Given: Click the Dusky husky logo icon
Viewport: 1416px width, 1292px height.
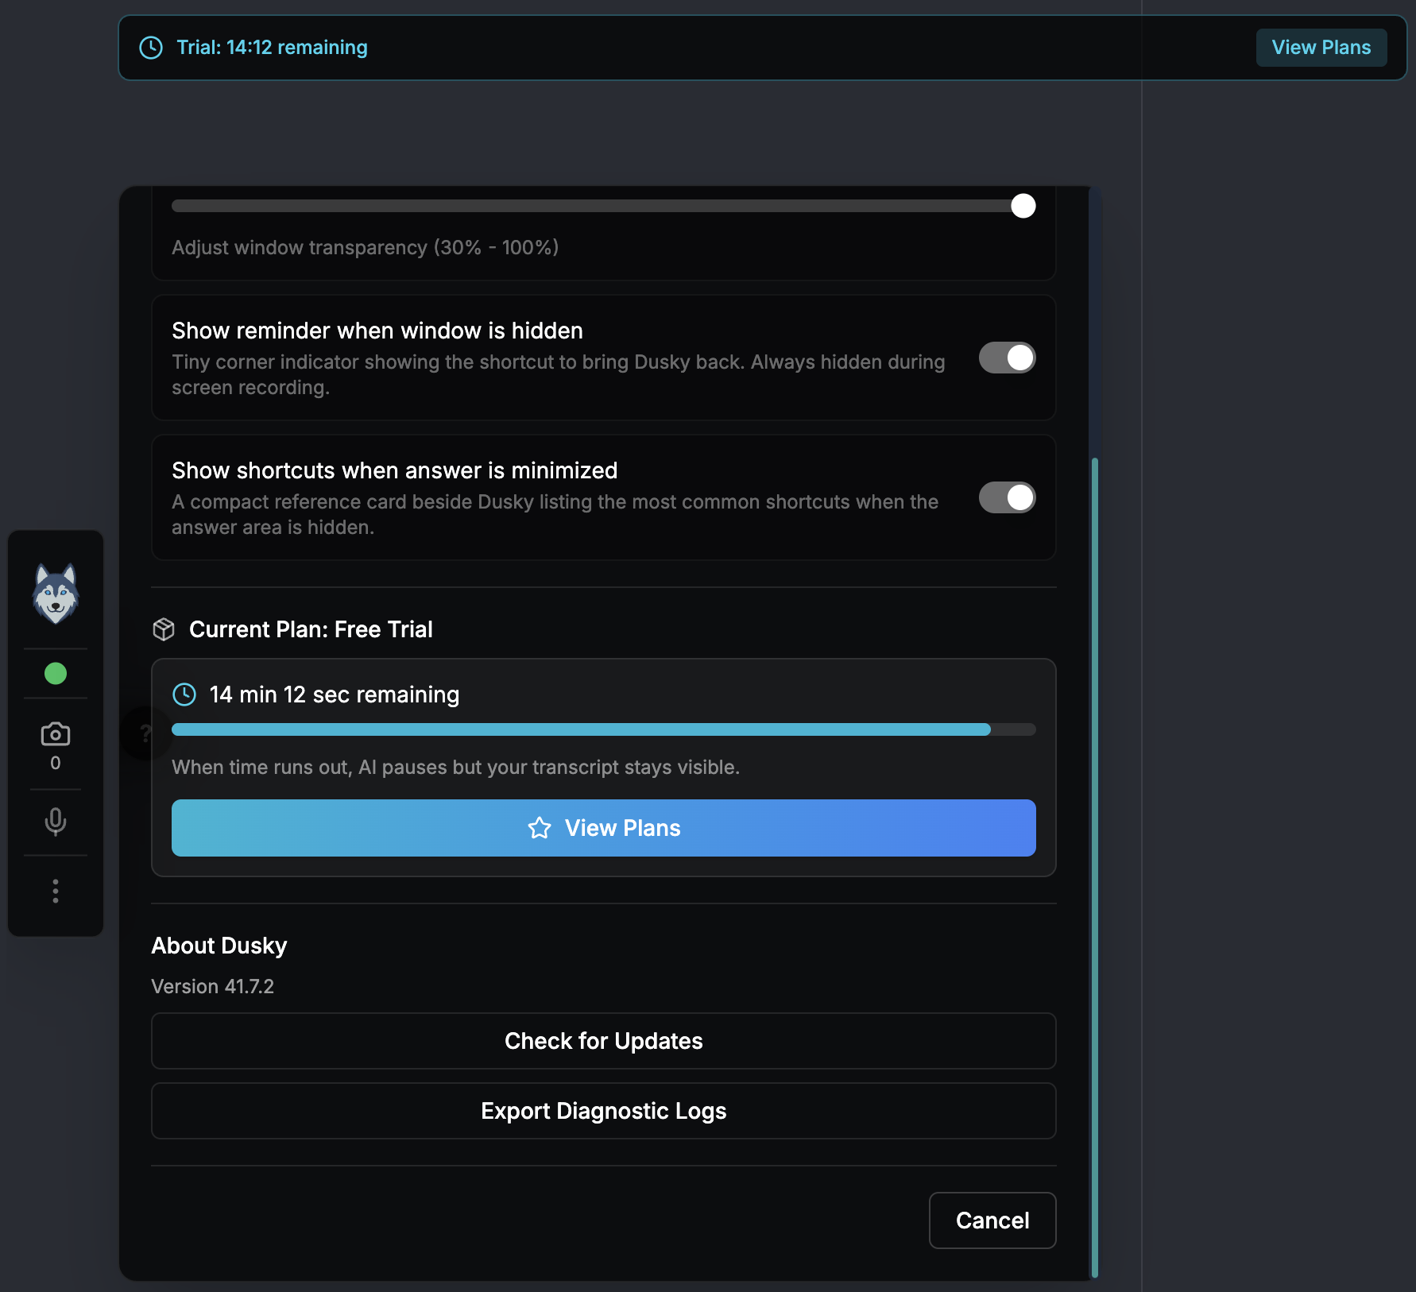Looking at the screenshot, I should (x=56, y=594).
